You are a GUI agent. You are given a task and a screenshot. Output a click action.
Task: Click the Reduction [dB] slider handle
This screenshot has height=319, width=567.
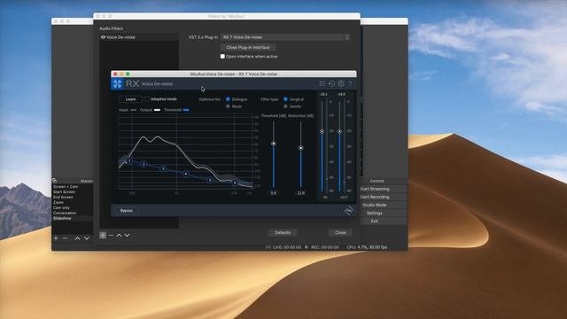click(300, 148)
